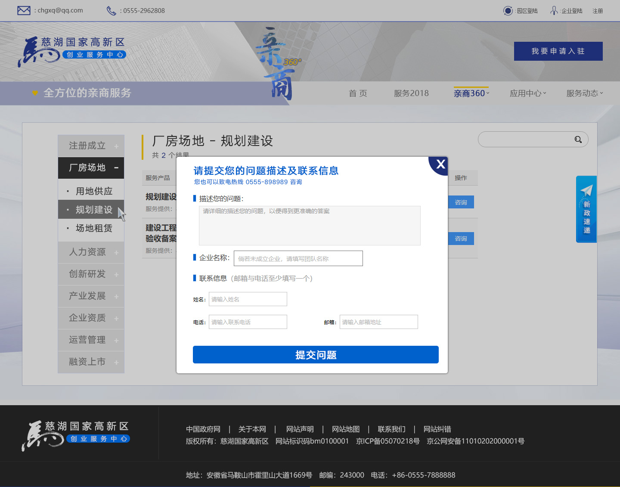620x487 pixels.
Task: Select 用地供应 in sidebar submenu
Action: point(94,191)
